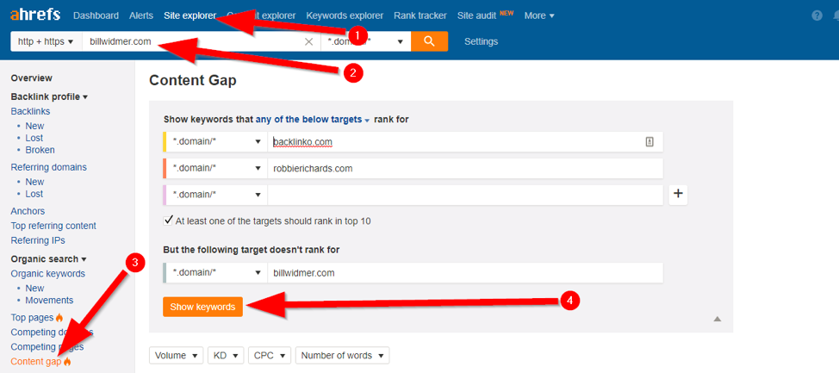Collapse the Organic search section

point(48,259)
